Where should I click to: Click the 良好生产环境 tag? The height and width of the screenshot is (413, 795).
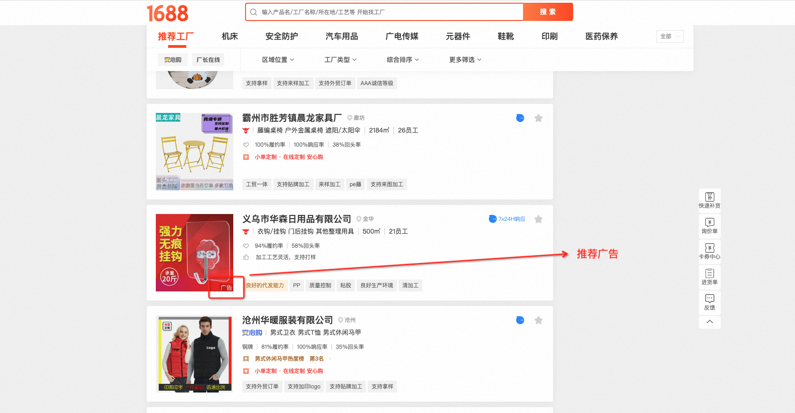pyautogui.click(x=376, y=286)
